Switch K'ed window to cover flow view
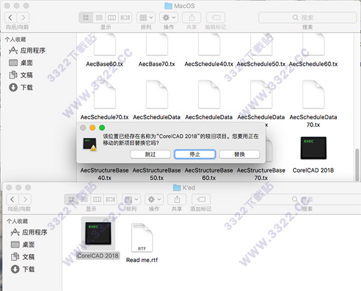The height and width of the screenshot is (291, 361). click(110, 199)
